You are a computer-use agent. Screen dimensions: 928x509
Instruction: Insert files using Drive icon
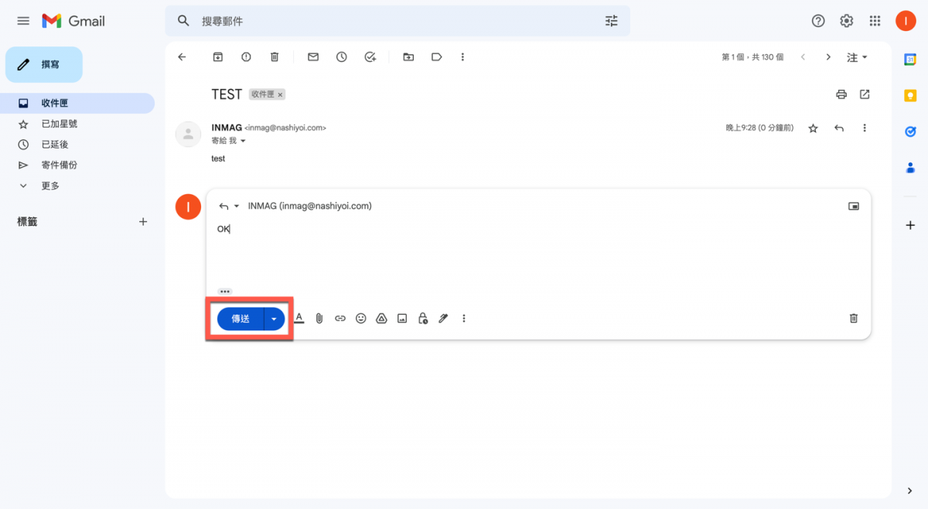(x=381, y=319)
